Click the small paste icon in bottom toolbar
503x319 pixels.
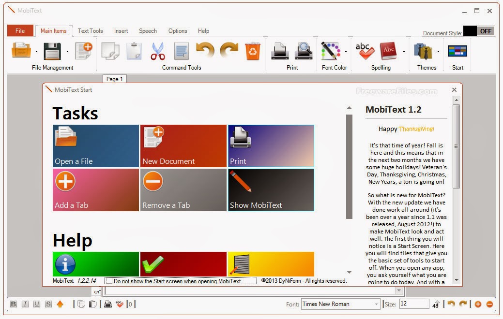(92, 304)
